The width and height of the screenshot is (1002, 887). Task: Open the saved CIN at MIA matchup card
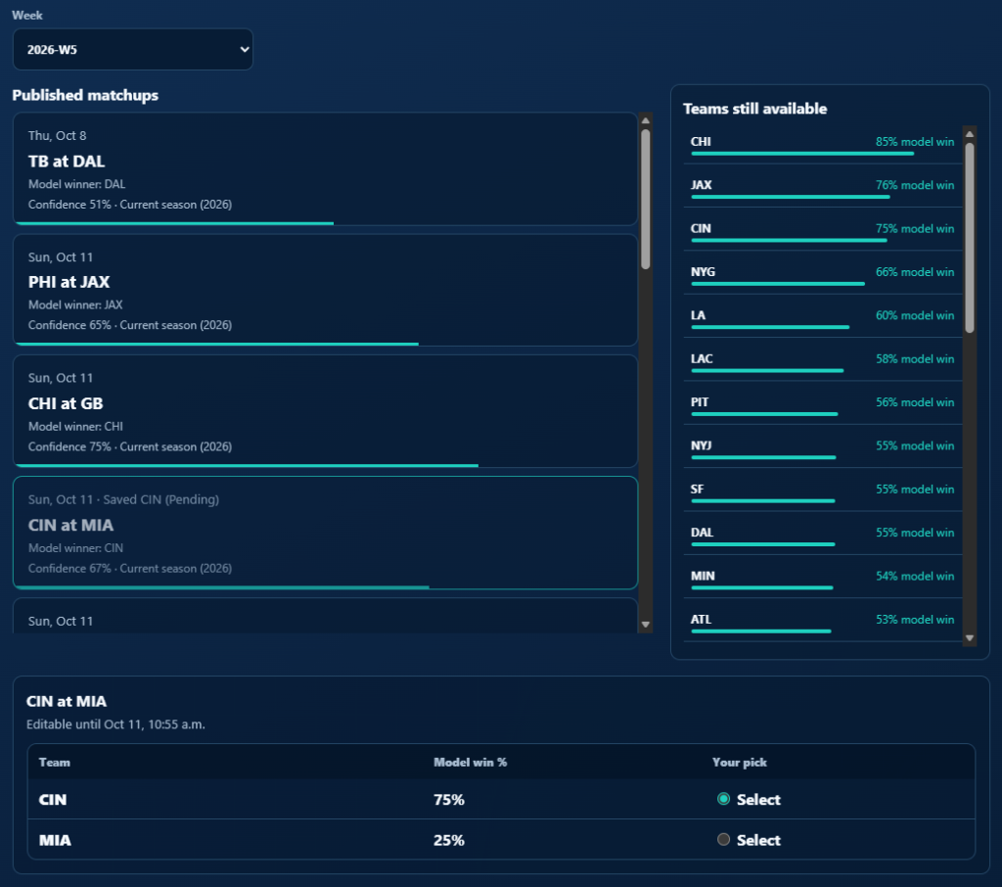tap(325, 533)
